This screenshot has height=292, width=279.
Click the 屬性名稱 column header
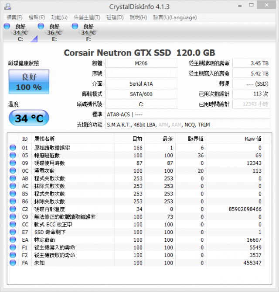click(73, 139)
